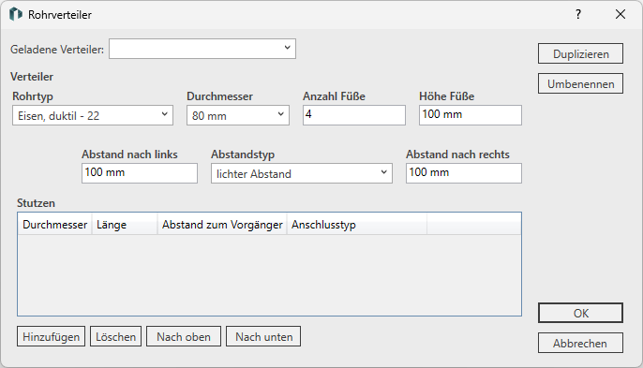
Task: Click the Abstand zum Vorgänger column header
Action: [x=222, y=225]
